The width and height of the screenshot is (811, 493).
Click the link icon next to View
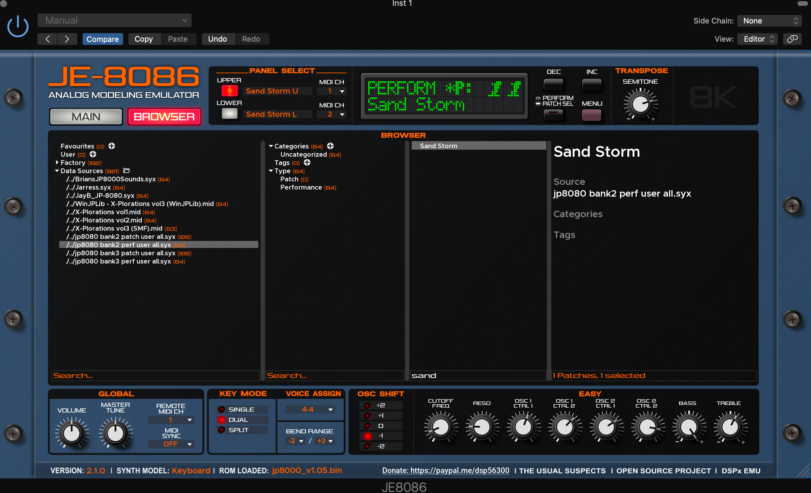792,39
